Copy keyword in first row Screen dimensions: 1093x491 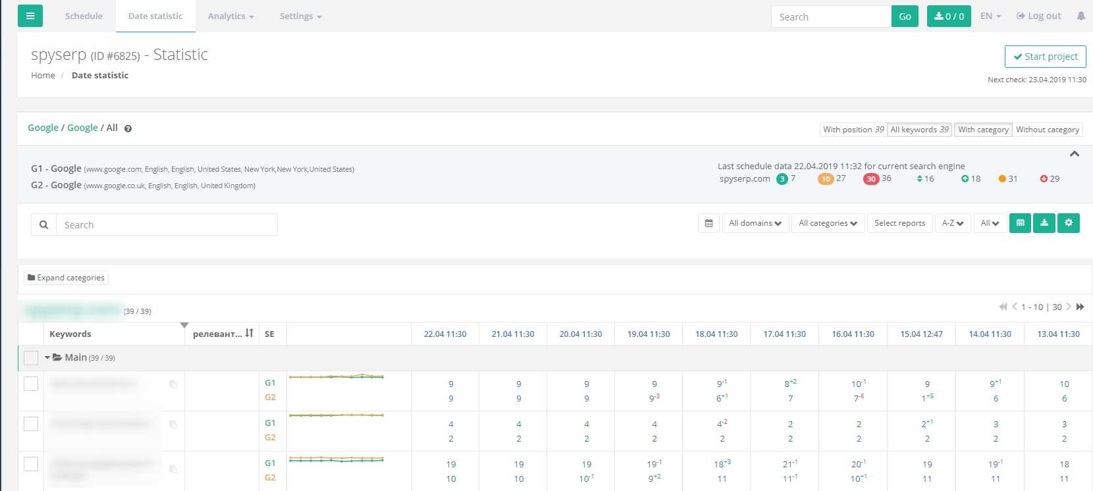tap(173, 384)
